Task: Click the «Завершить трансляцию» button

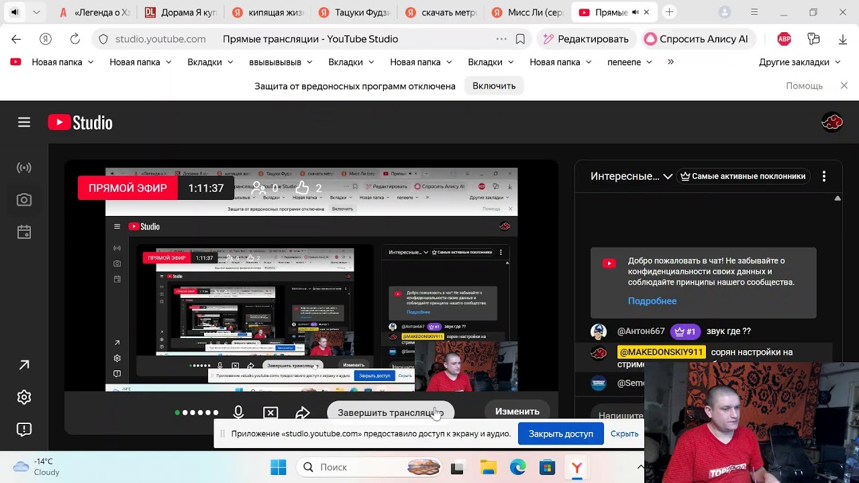Action: [x=391, y=412]
